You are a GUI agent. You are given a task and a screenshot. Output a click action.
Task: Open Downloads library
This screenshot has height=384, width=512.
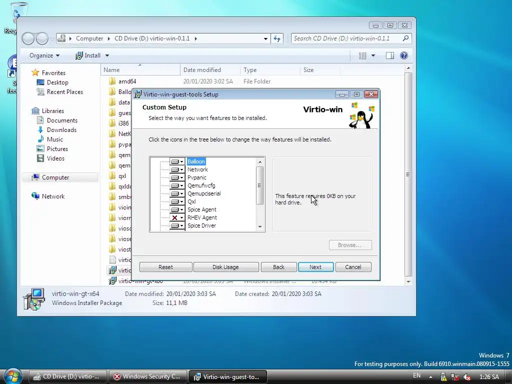(x=61, y=129)
